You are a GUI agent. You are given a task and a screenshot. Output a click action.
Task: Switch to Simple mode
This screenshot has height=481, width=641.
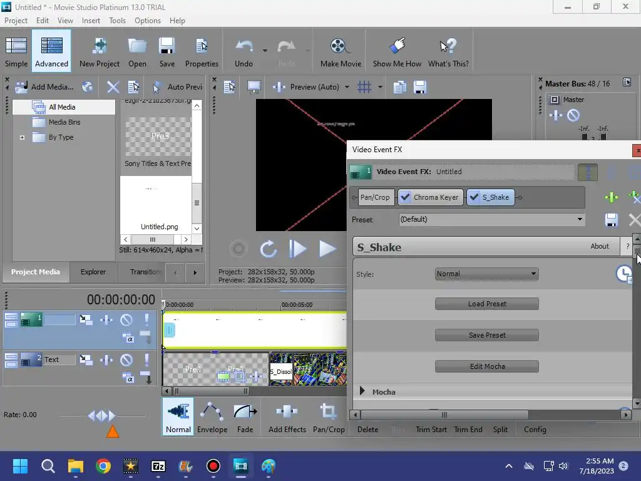(16, 51)
